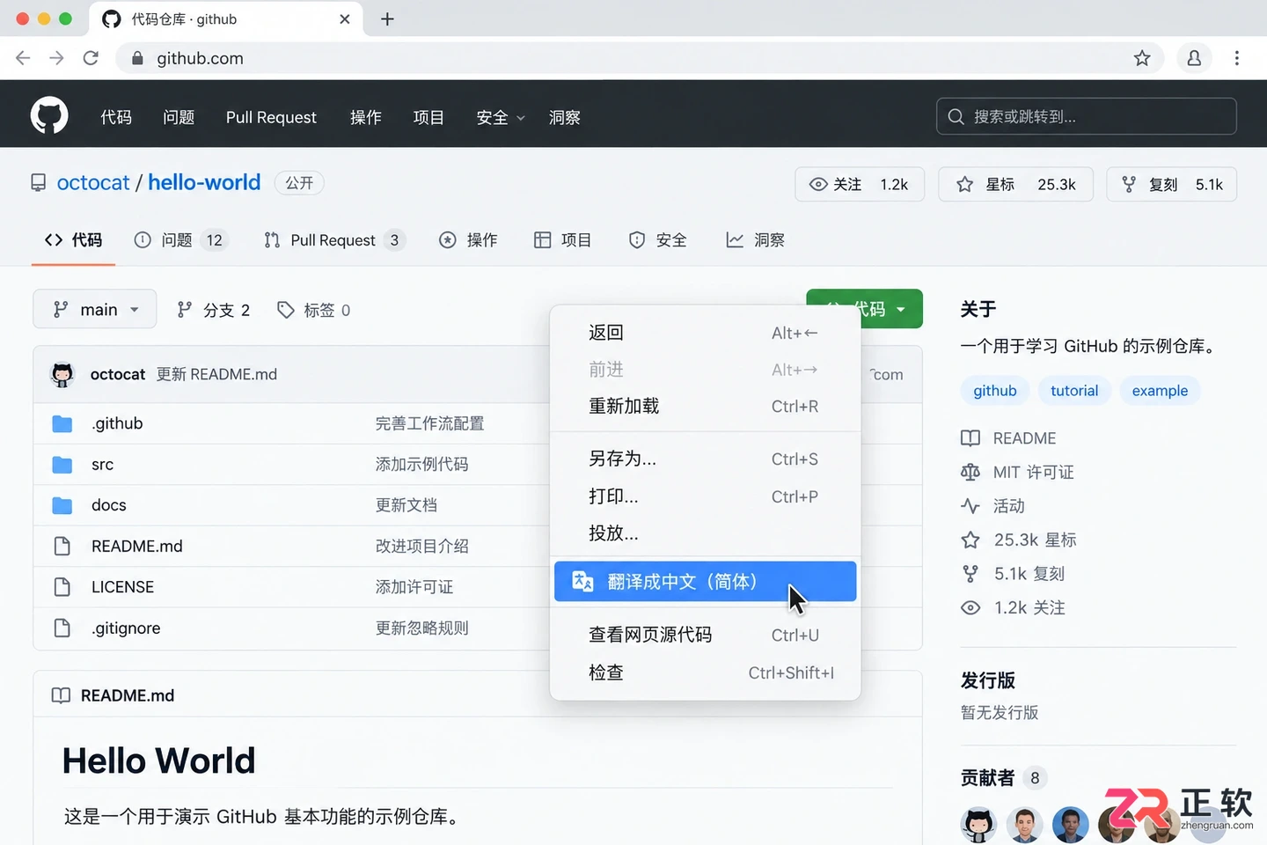Click the tag icon beside 标签 0
Viewport: 1267px width, 845px height.
pyautogui.click(x=285, y=310)
